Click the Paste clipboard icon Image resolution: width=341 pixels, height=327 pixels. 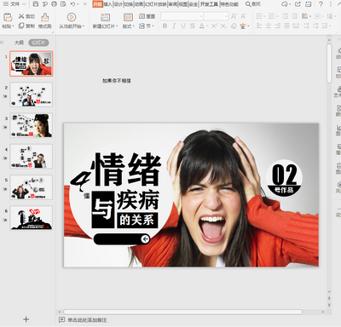8,17
